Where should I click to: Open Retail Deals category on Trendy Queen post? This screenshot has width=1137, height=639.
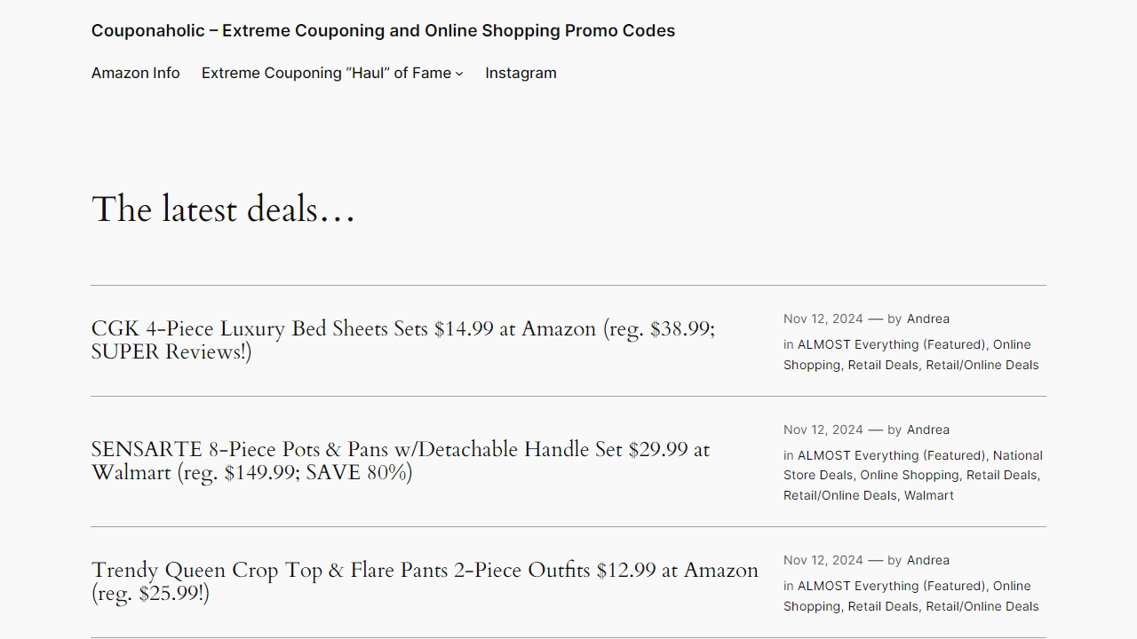click(x=882, y=606)
